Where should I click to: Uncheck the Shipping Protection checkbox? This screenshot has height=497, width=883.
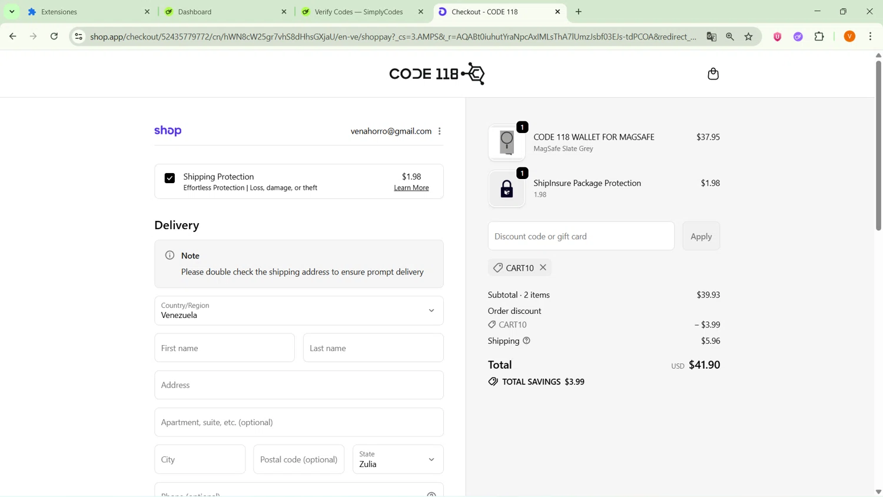pos(170,178)
